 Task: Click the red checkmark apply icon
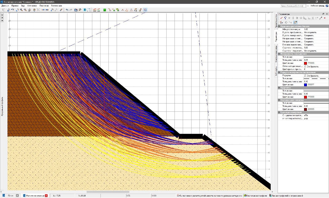281,18
